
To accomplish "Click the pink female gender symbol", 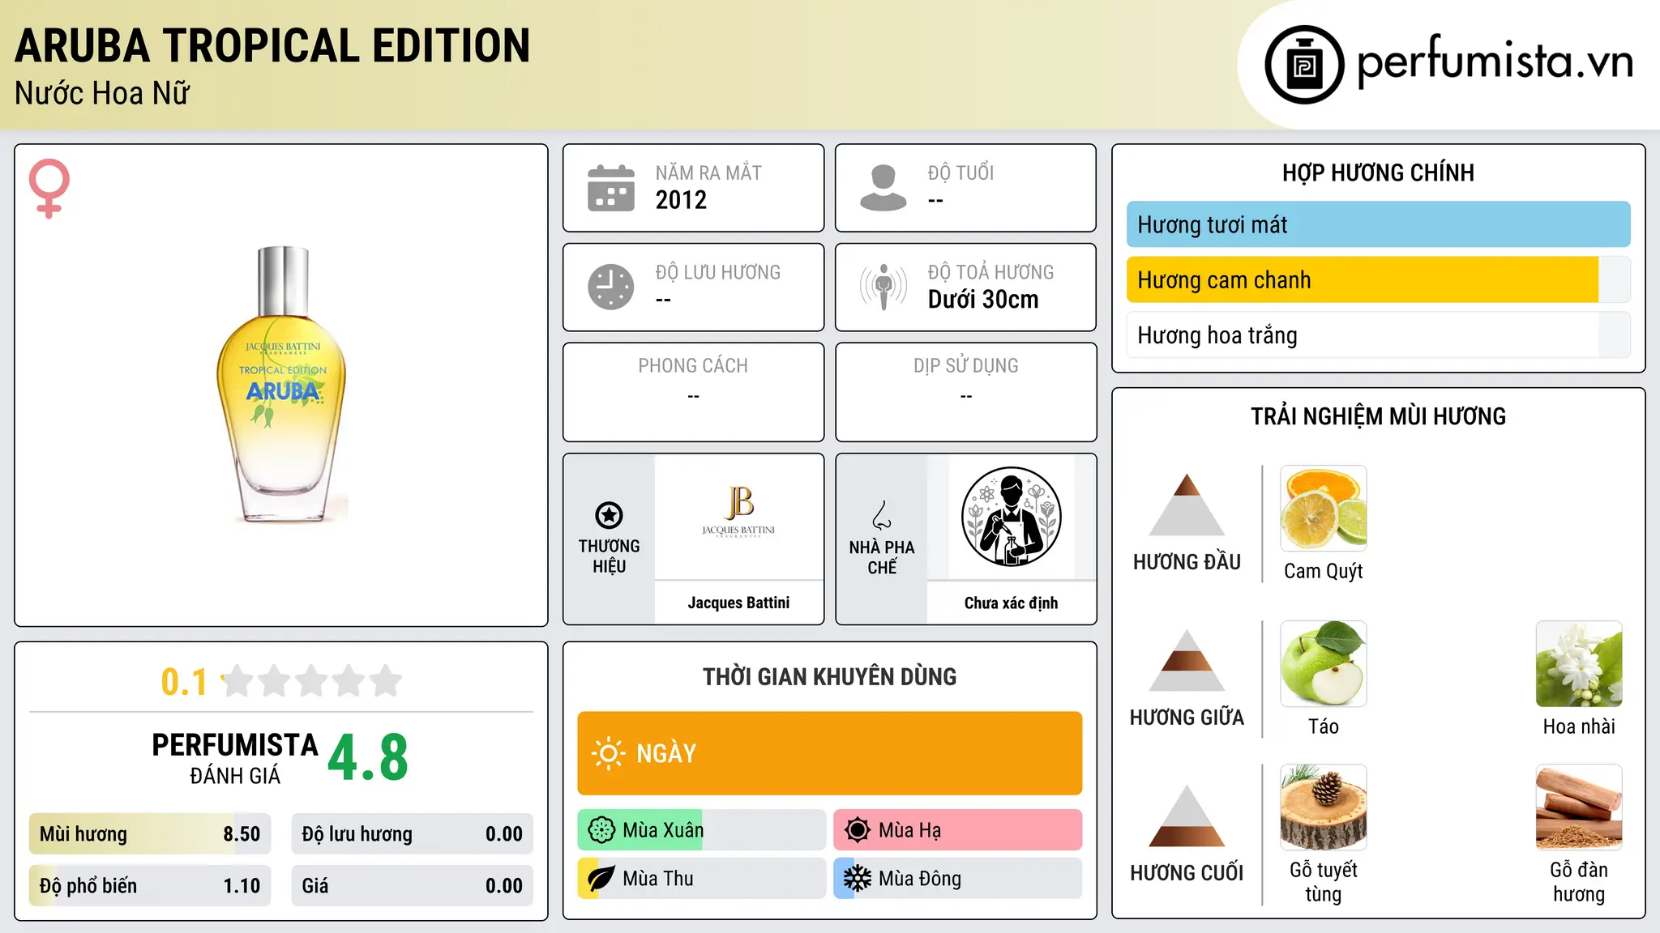I will point(49,188).
